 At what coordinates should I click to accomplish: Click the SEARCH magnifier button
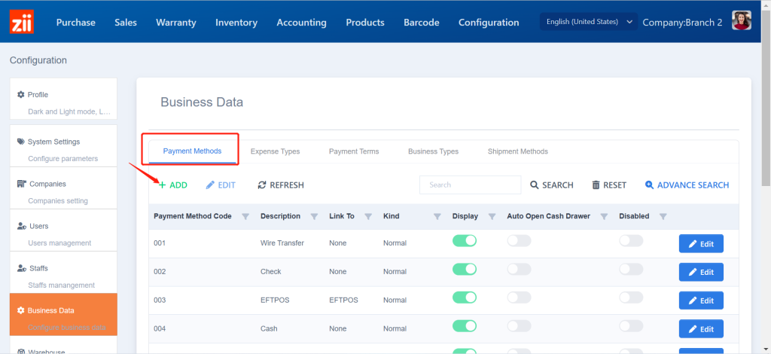tap(552, 185)
